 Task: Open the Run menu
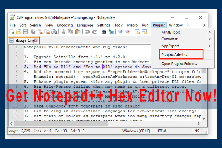tap(145, 25)
